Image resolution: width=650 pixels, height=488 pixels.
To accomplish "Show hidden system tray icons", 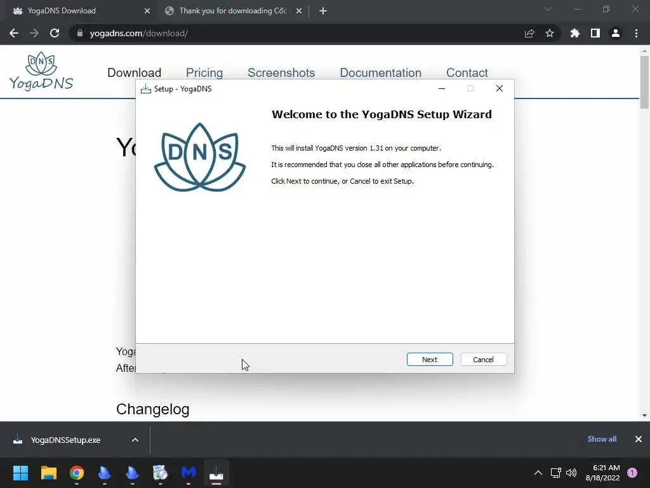I will coord(538,473).
